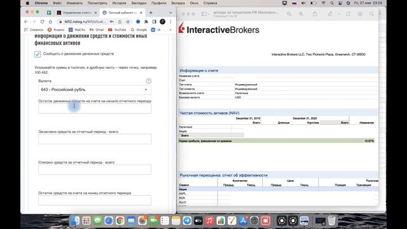Uncheck 'Сообщить о движении денежных средств'
The width and height of the screenshot is (407, 229).
coord(38,54)
